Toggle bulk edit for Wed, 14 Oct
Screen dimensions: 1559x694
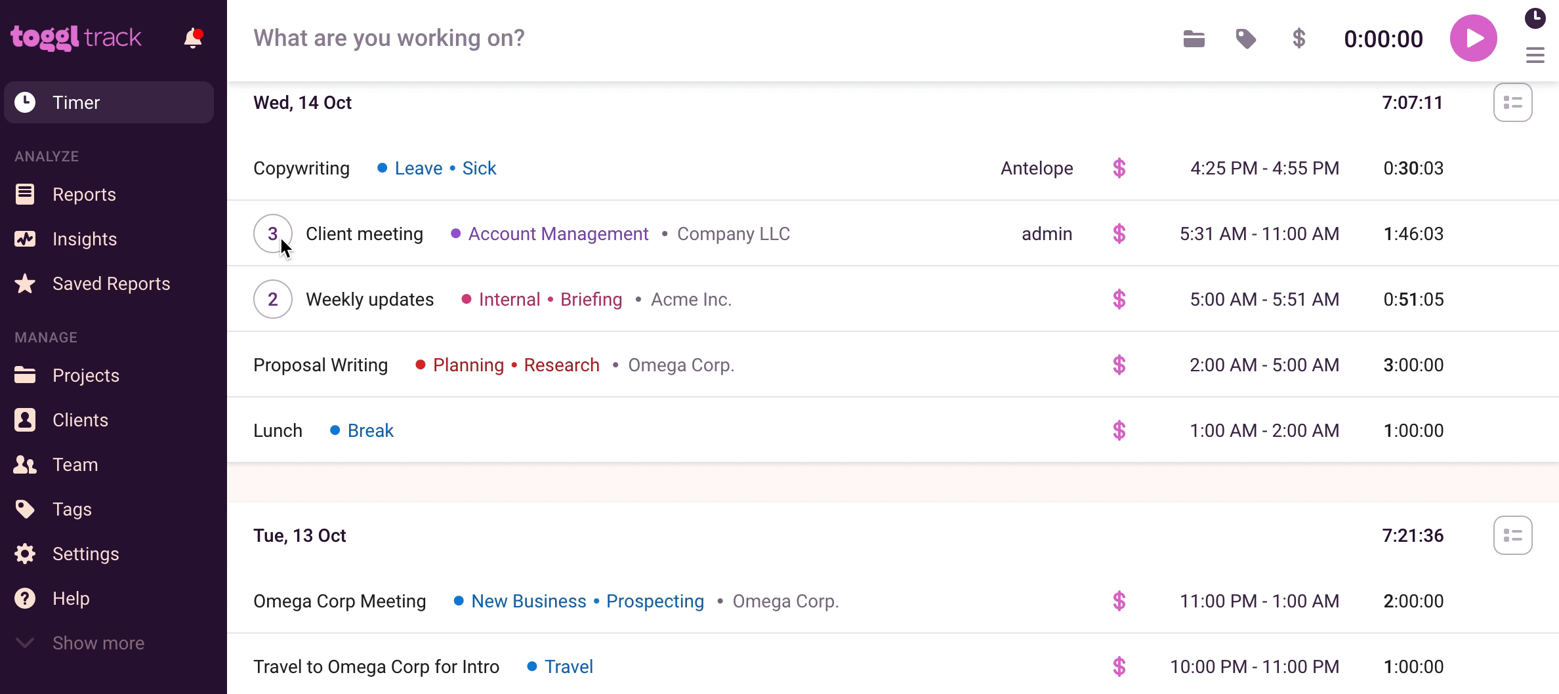pyautogui.click(x=1512, y=103)
